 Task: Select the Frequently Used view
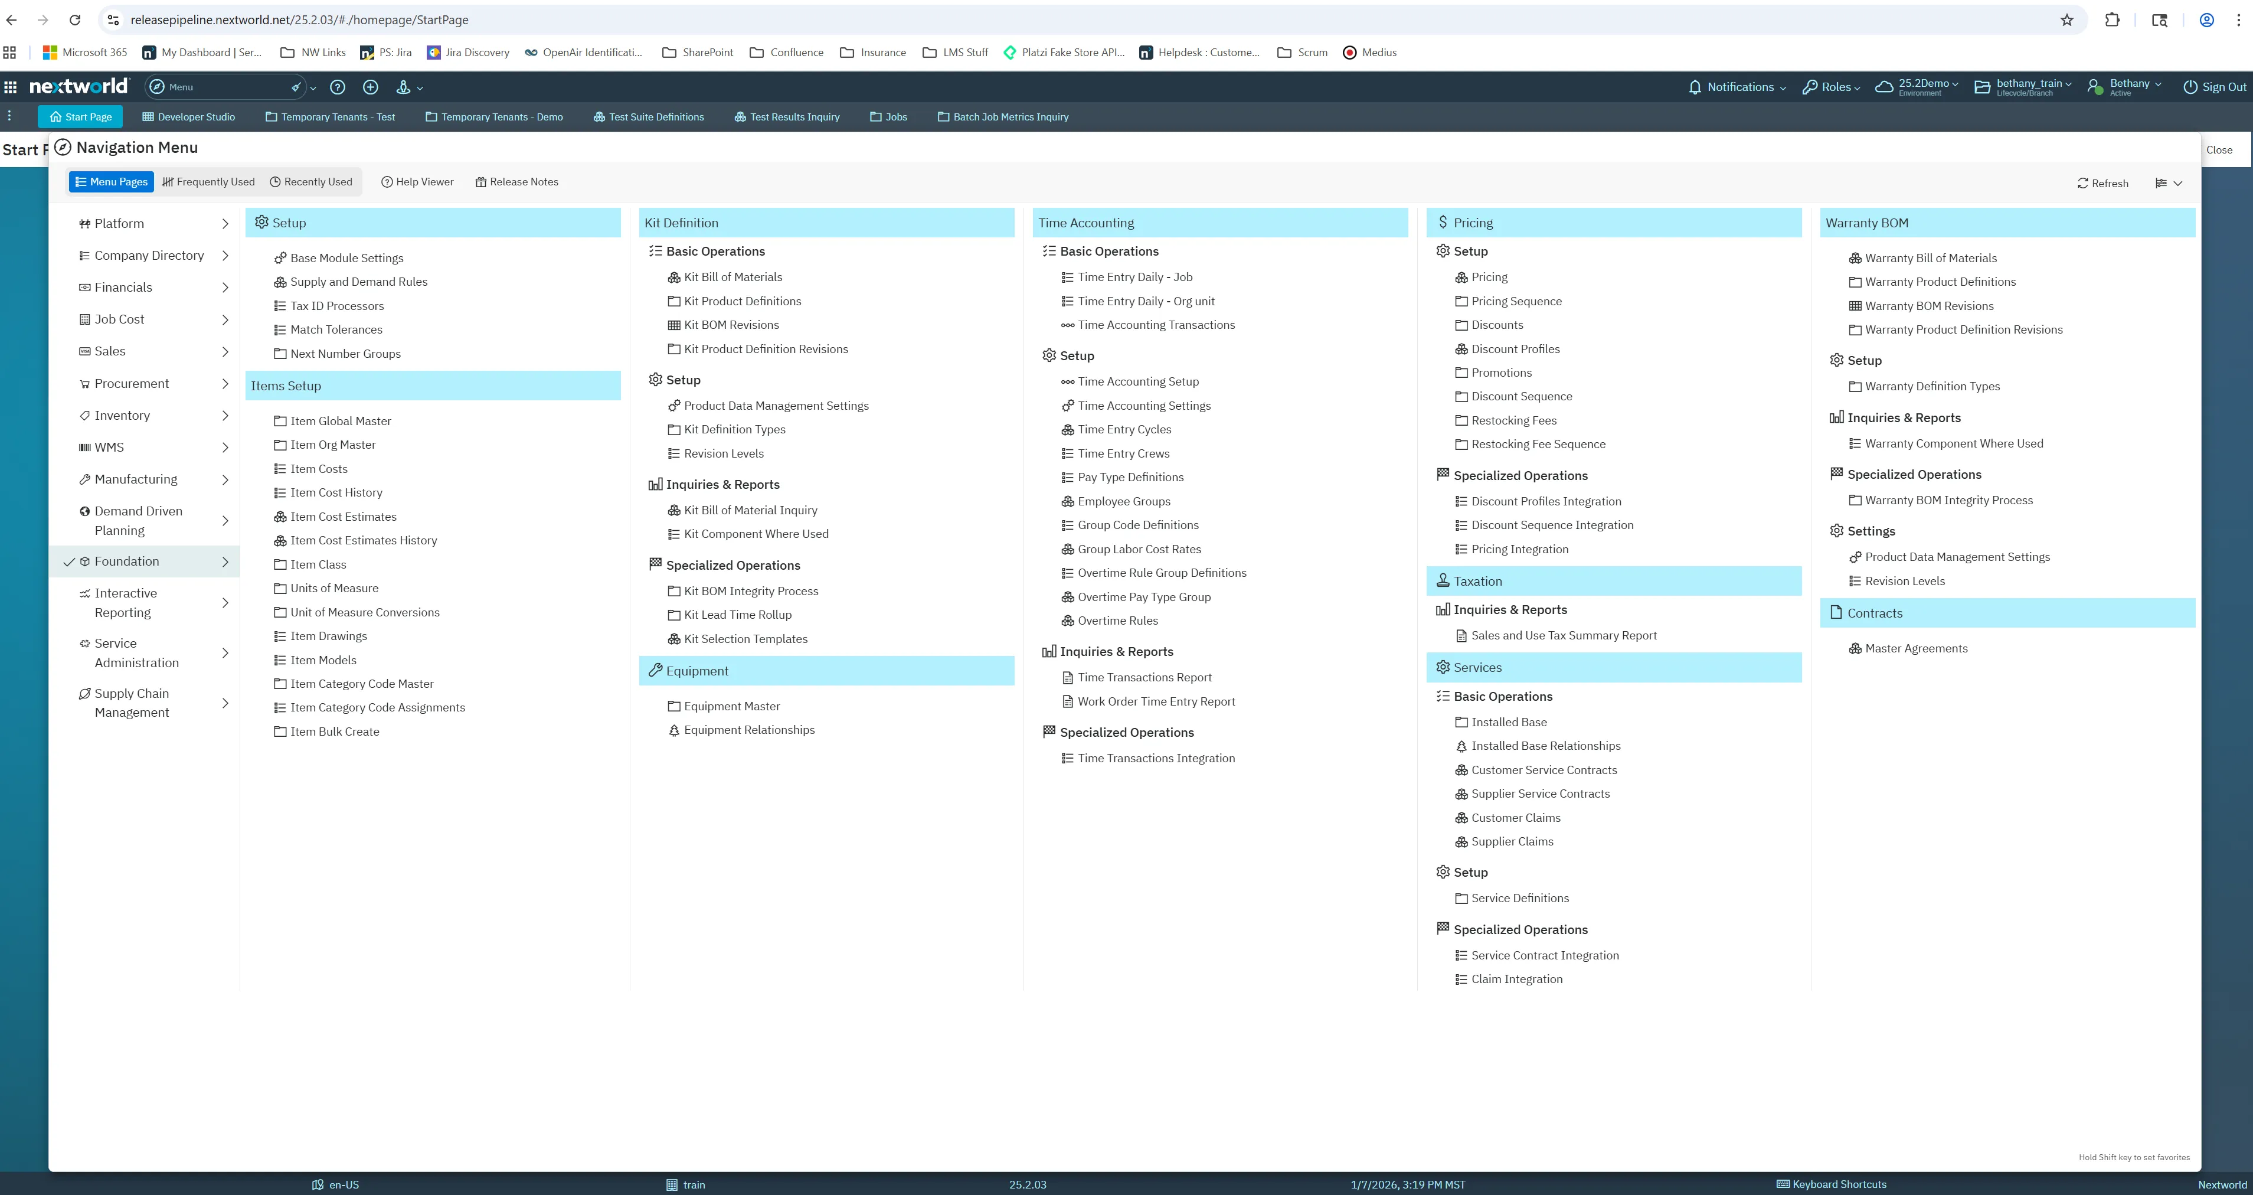point(207,181)
